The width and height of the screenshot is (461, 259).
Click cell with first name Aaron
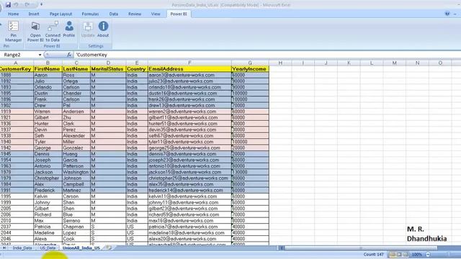click(48, 75)
